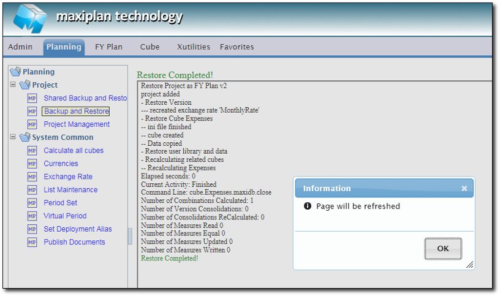Open the Xutilities tab
Image resolution: width=500 pixels, height=296 pixels.
click(x=193, y=47)
